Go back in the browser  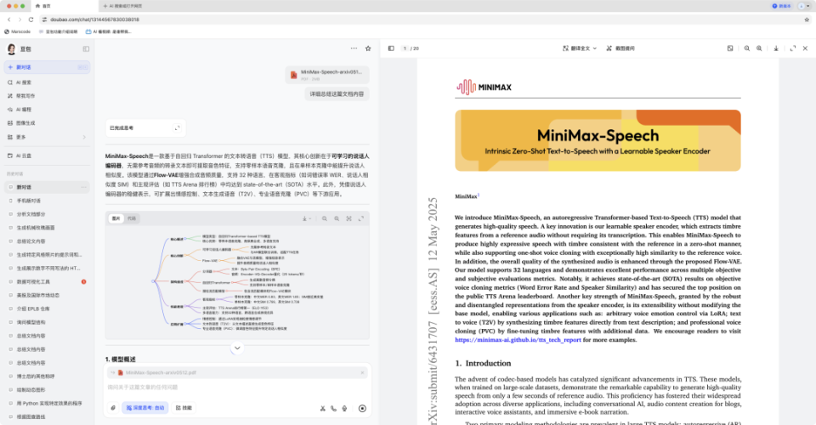(8, 20)
